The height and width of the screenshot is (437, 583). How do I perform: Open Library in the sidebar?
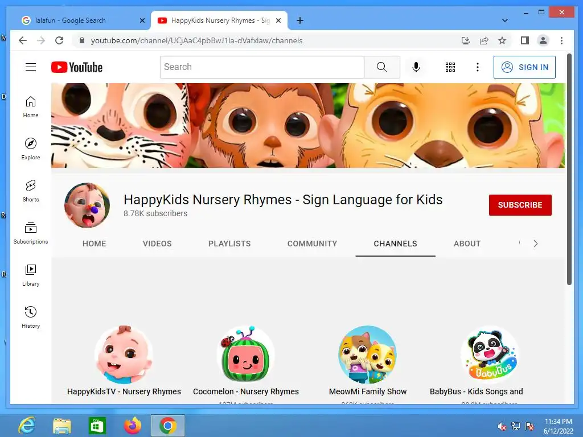[x=31, y=275]
